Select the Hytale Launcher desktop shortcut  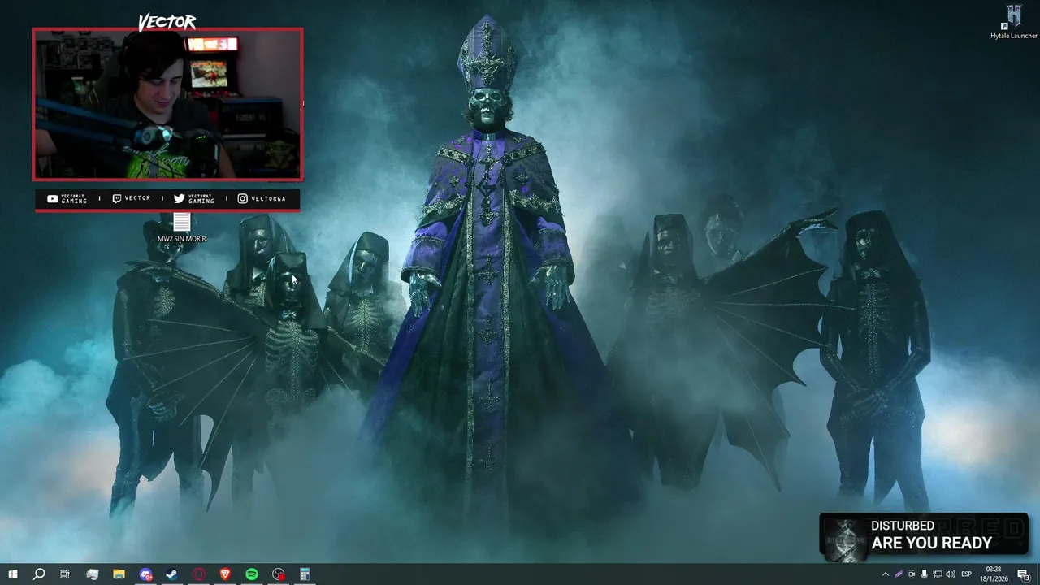tap(1013, 23)
